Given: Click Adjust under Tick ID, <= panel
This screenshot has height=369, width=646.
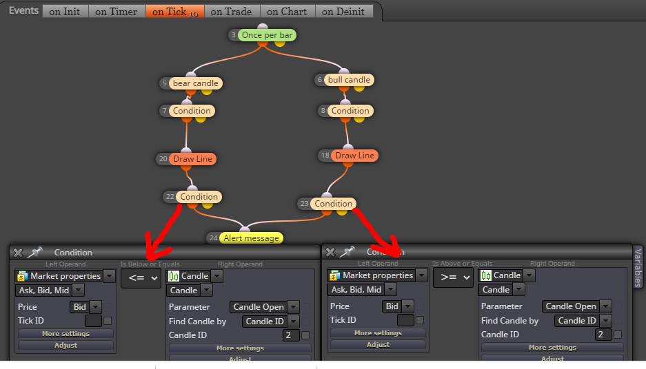Looking at the screenshot, I should coord(66,345).
